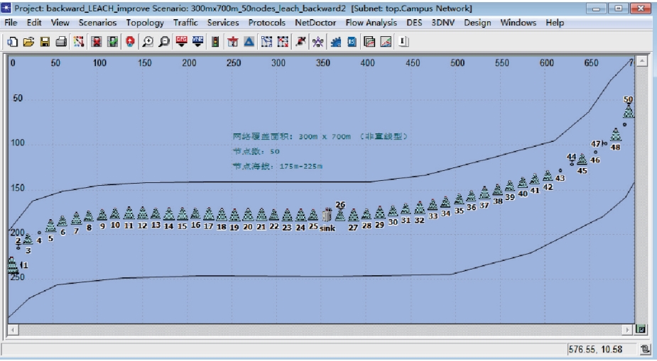This screenshot has width=657, height=361.
Task: Select node 50 at top right
Action: tap(629, 111)
